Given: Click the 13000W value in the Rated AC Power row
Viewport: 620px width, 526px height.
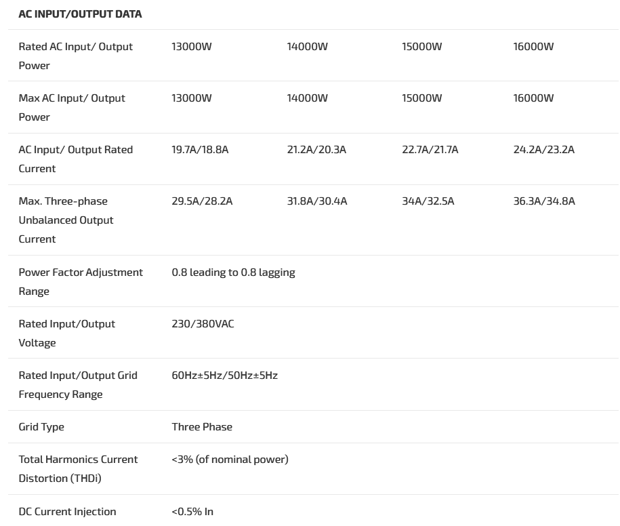Looking at the screenshot, I should click(192, 47).
